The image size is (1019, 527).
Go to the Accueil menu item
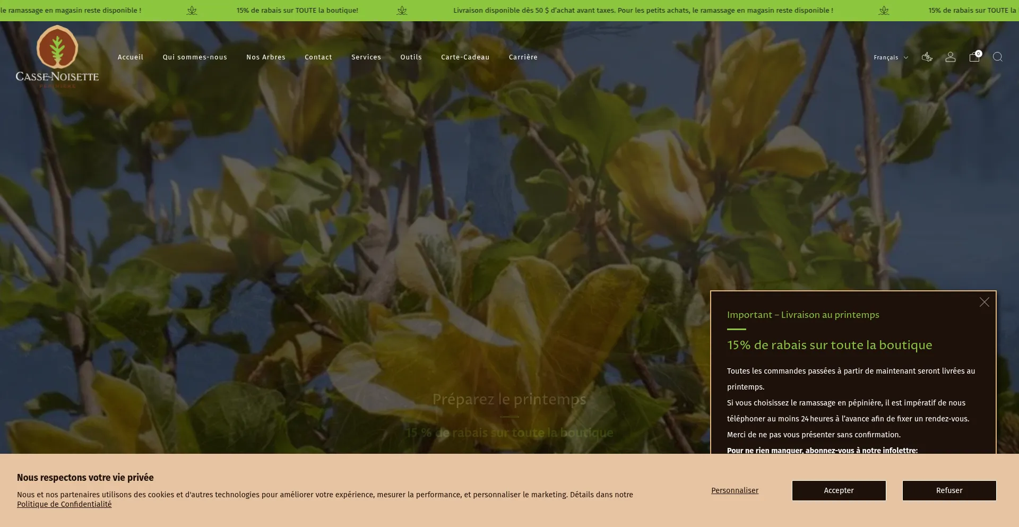131,57
